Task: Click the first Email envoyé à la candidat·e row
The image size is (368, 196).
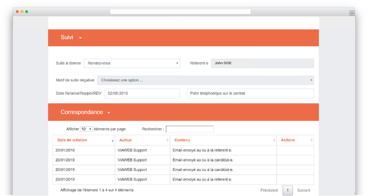Action: pyautogui.click(x=184, y=160)
